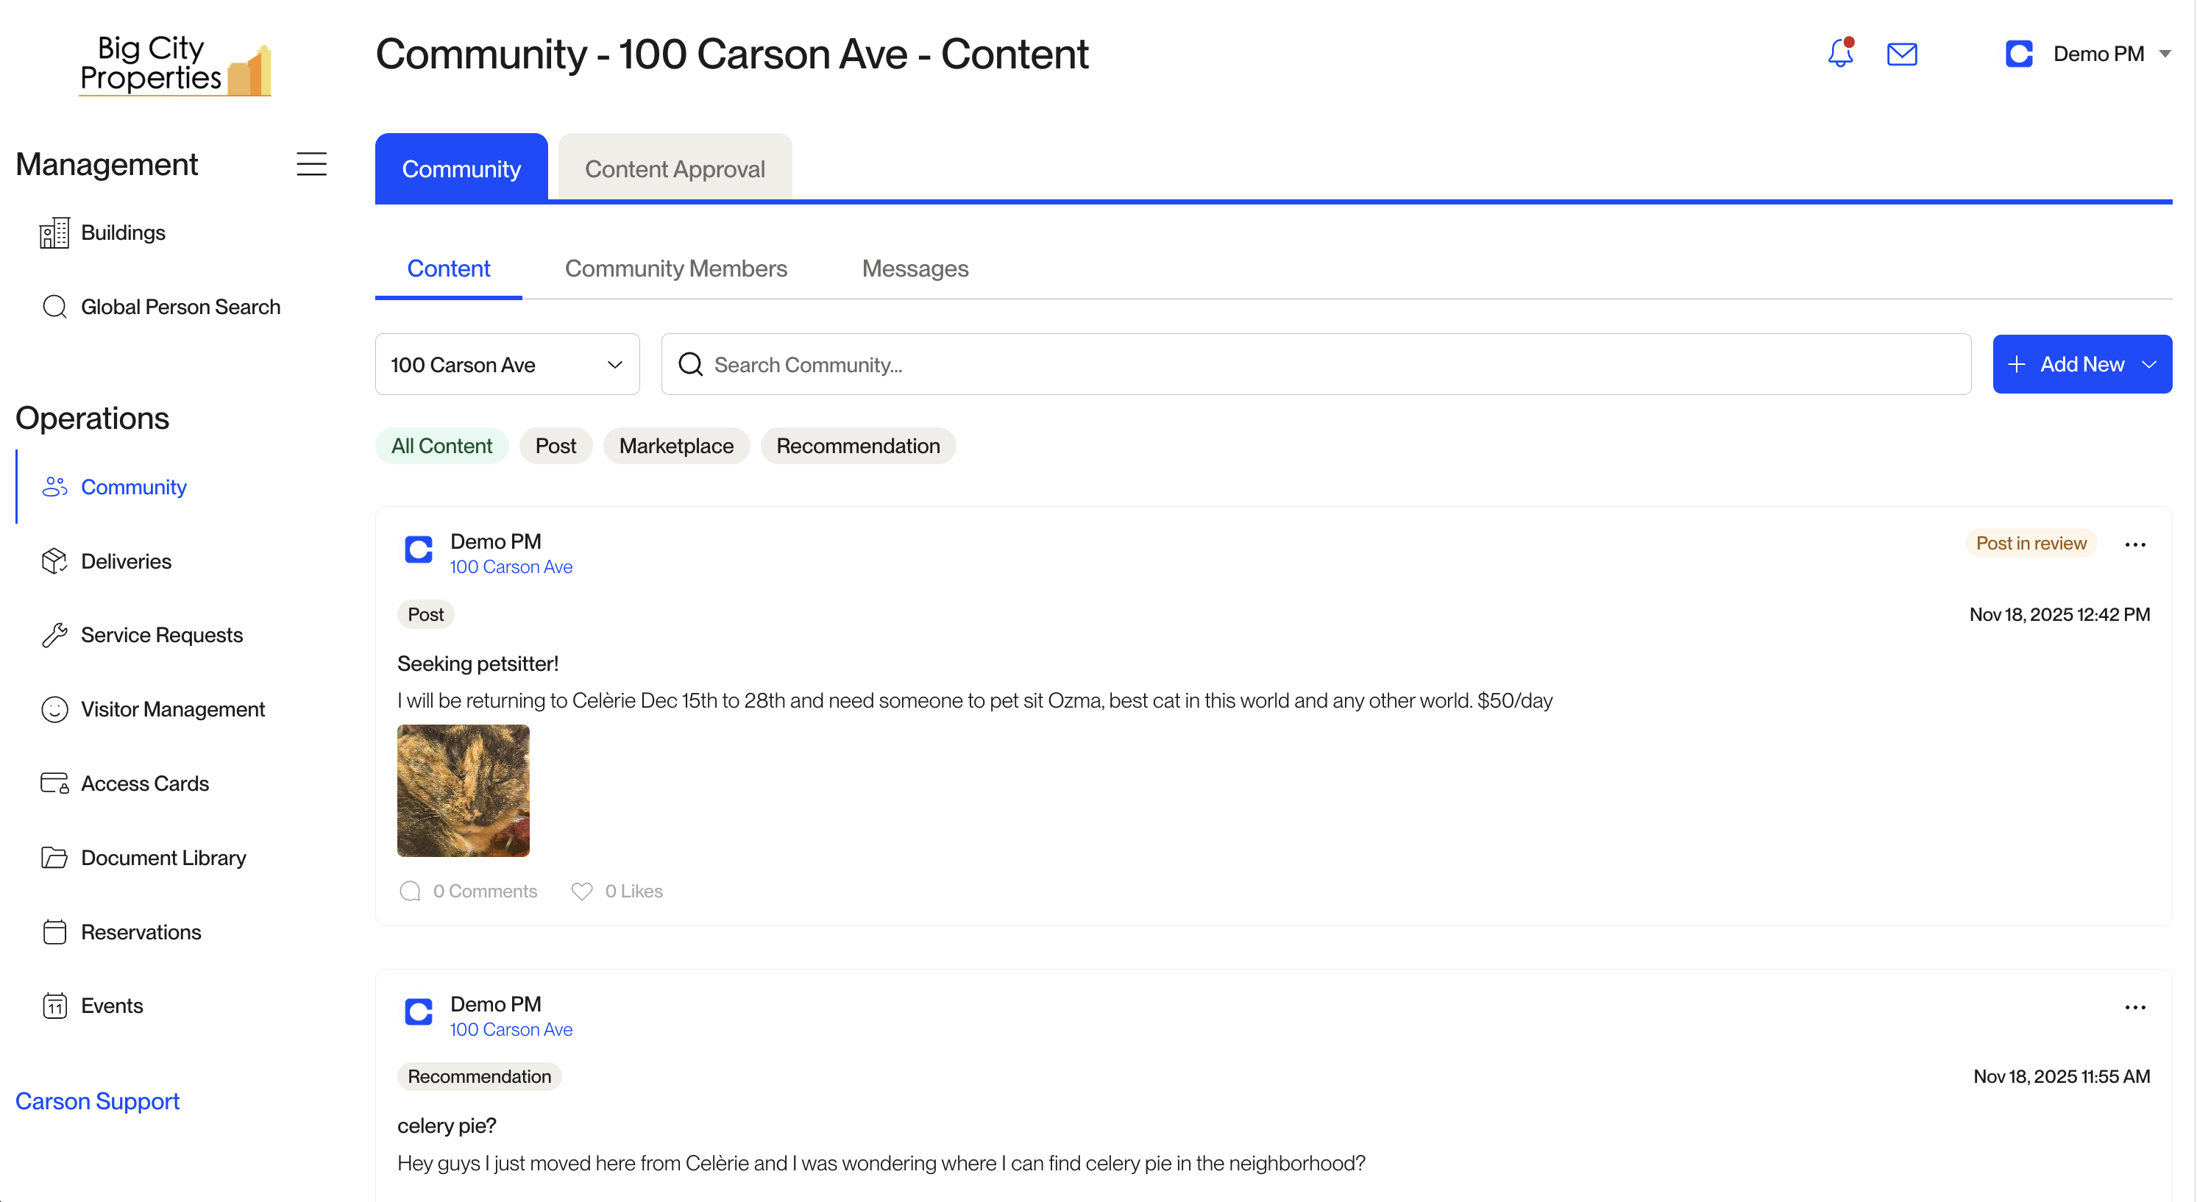Click the Access Cards icon
Image resolution: width=2197 pixels, height=1202 pixels.
[54, 783]
